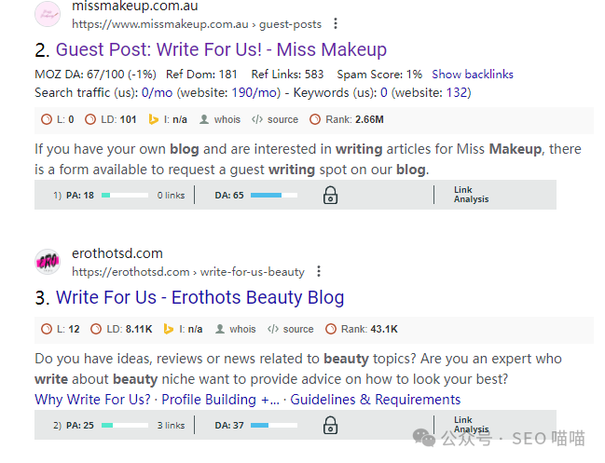Screen dimensions: 605x463
Task: Click the erothotsd.com site favicon
Action: point(48,262)
